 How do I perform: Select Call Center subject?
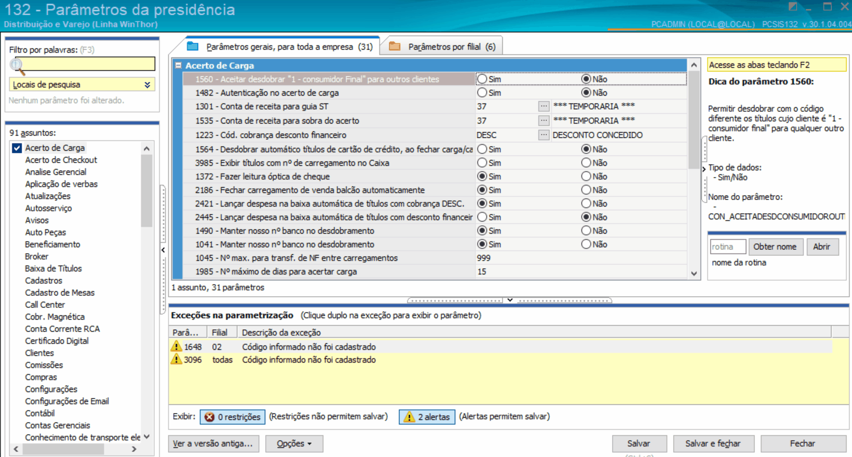tap(45, 305)
